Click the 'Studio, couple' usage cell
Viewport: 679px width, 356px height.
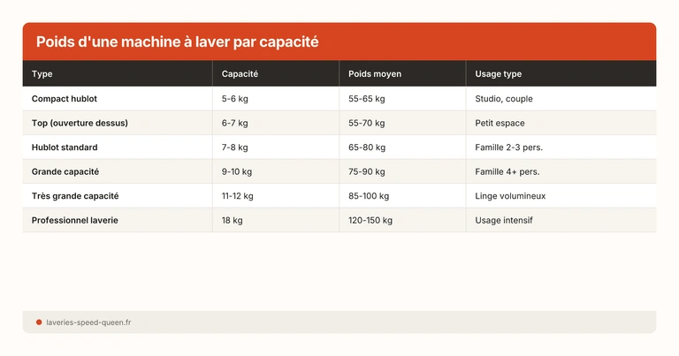(x=504, y=99)
